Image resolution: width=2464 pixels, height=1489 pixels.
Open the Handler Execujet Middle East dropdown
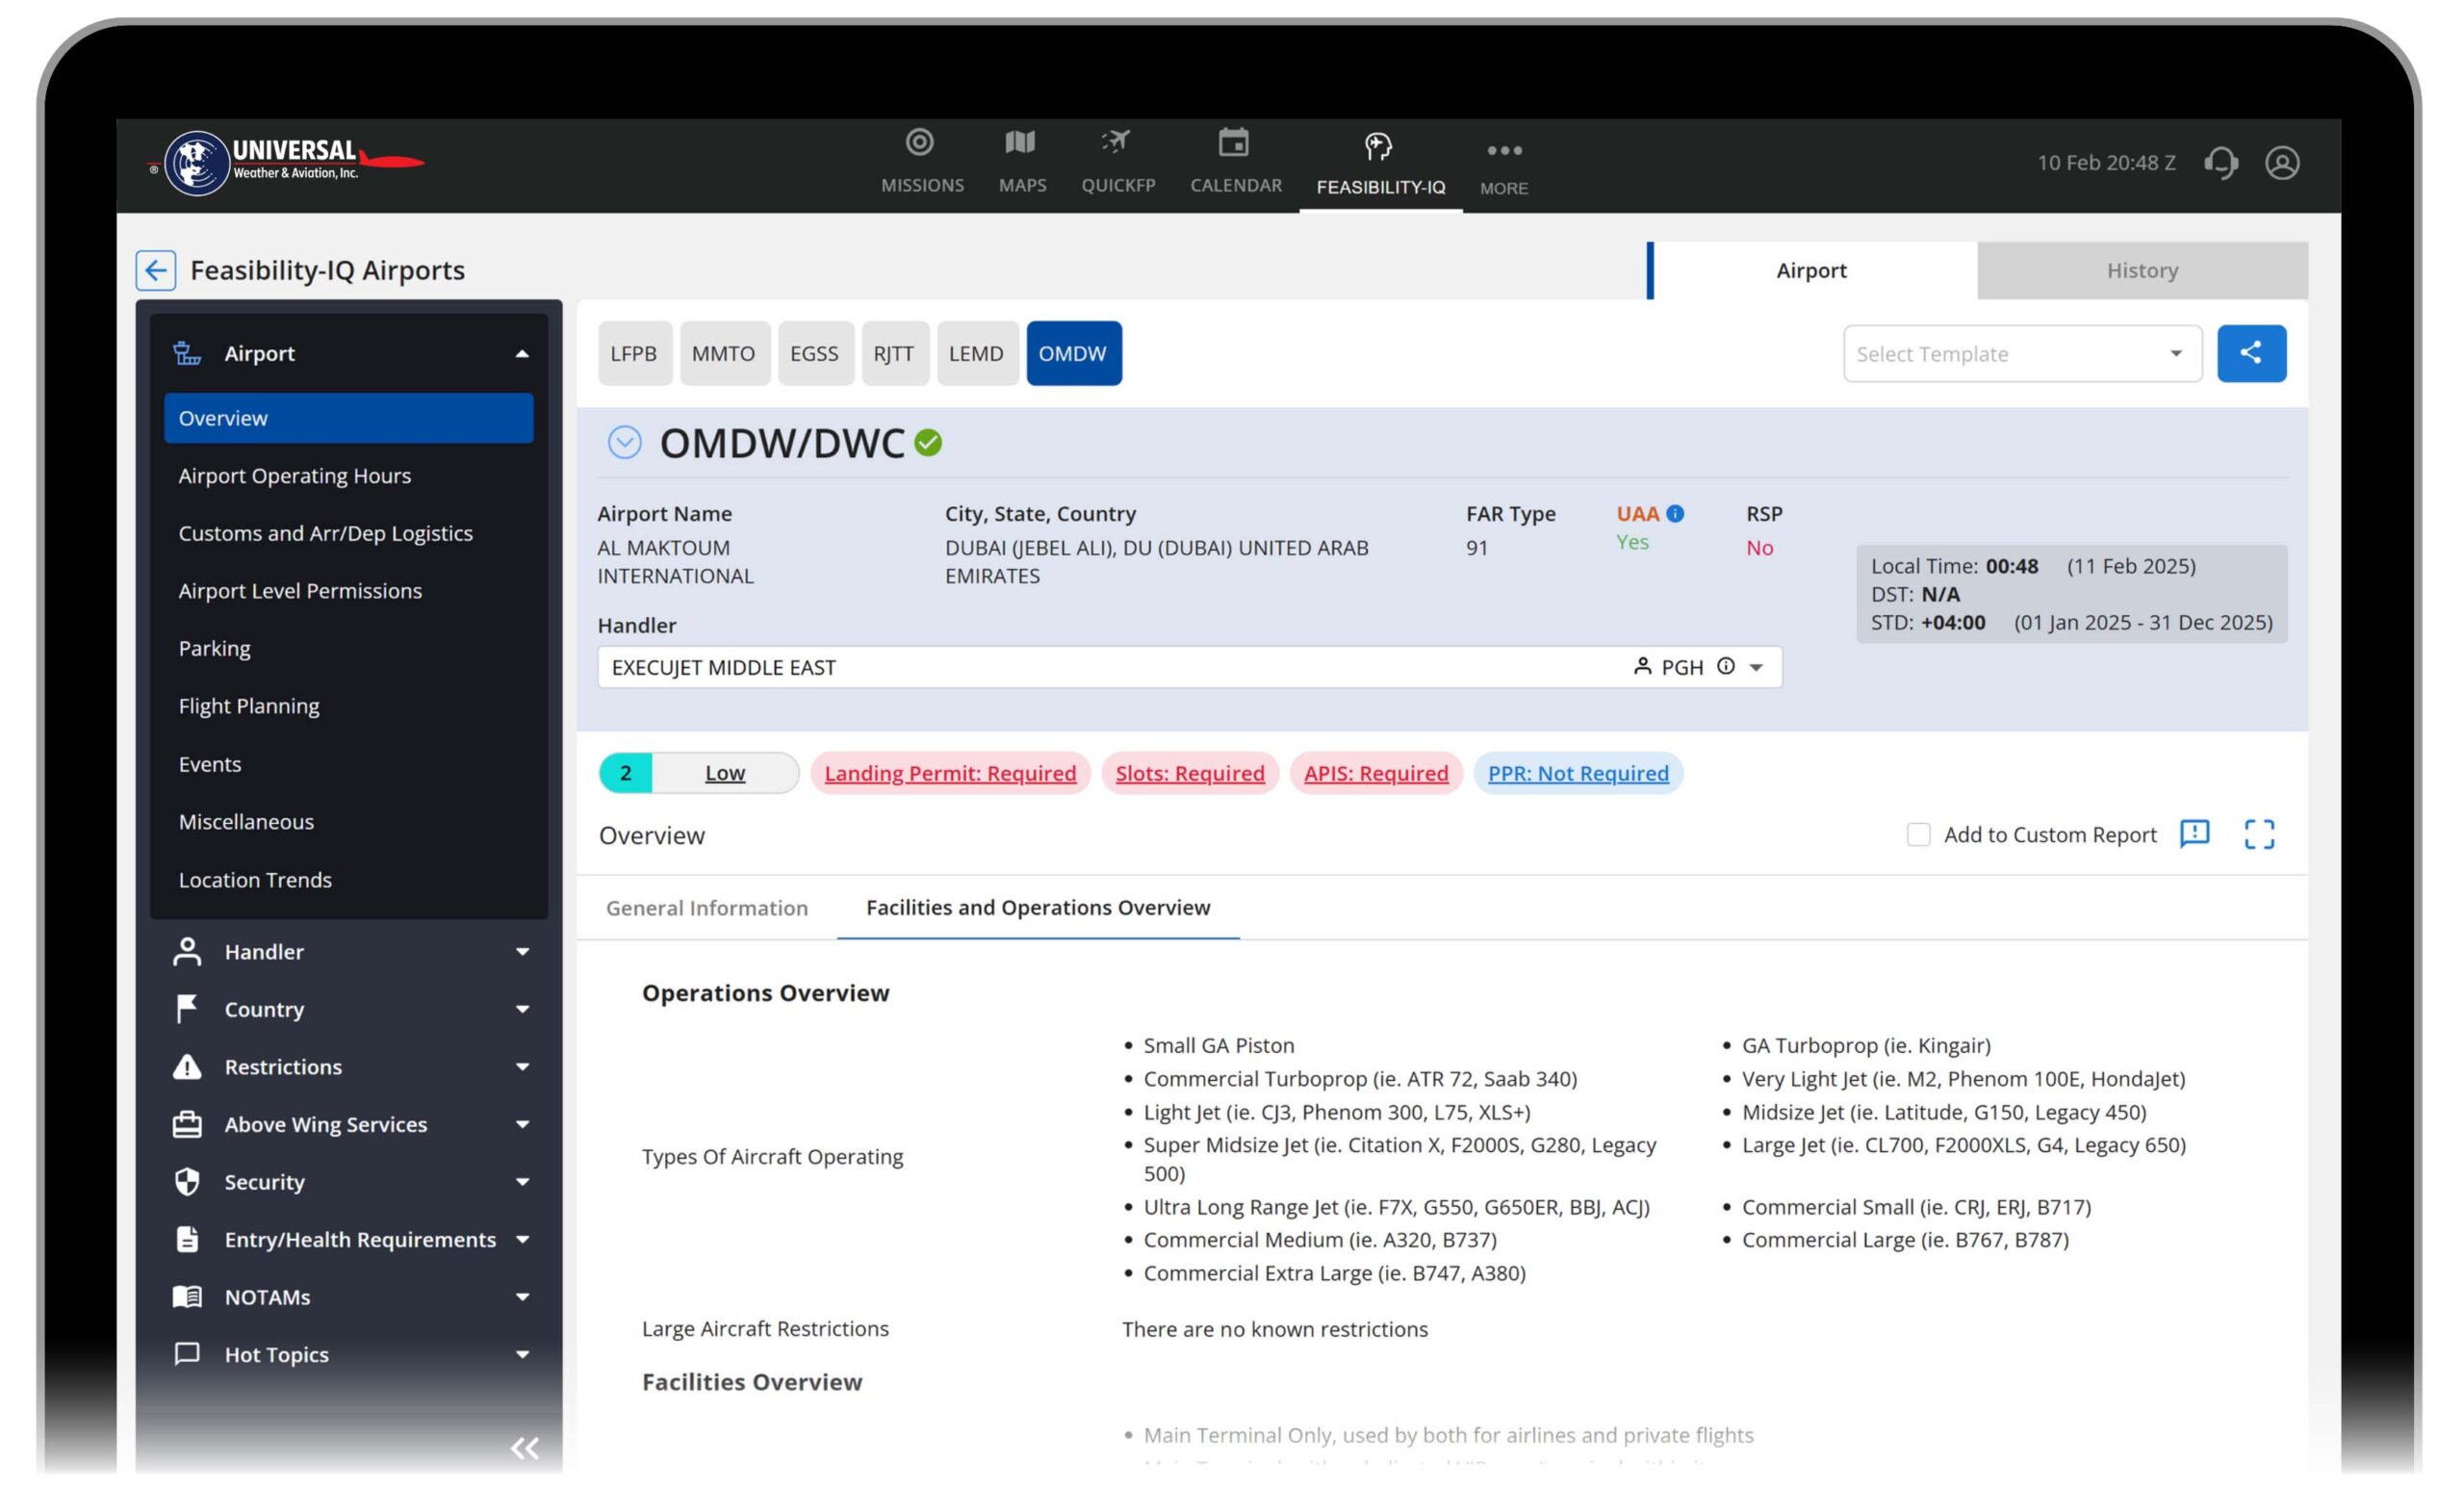tap(1756, 667)
